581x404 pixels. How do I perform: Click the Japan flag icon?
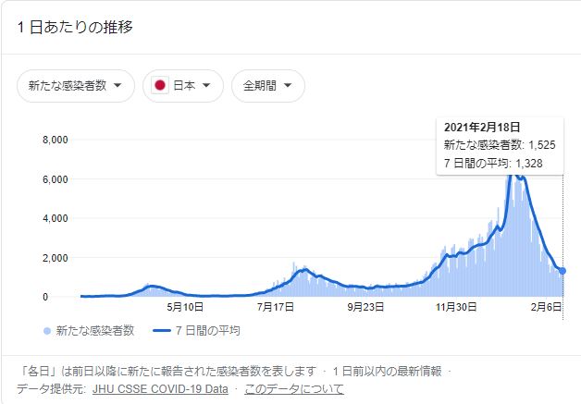(x=160, y=86)
